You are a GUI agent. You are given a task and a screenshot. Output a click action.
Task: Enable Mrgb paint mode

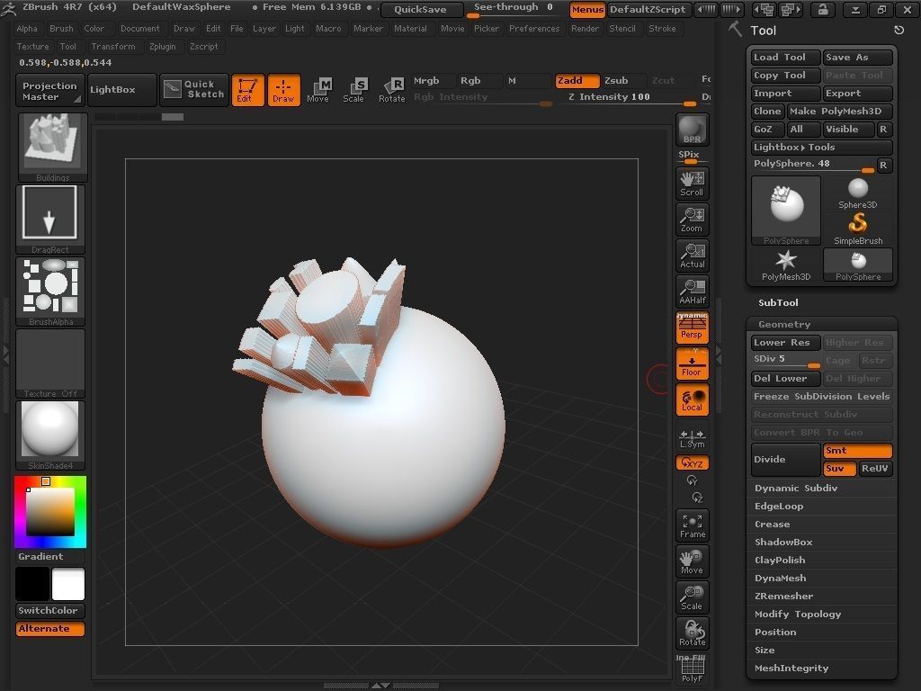click(x=433, y=80)
